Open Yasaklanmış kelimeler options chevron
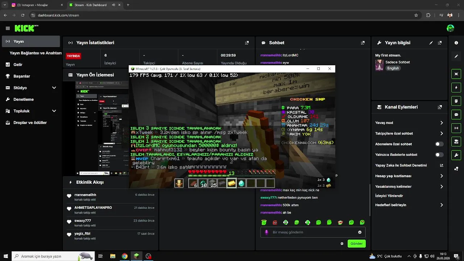464x261 pixels. 442,187
